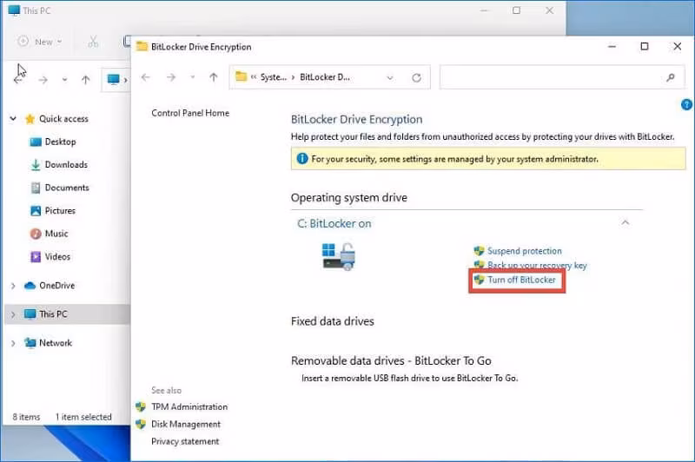Viewport: 695px width, 462px height.
Task: Click the BitLocker D... breadcrumb segment
Action: (x=325, y=77)
